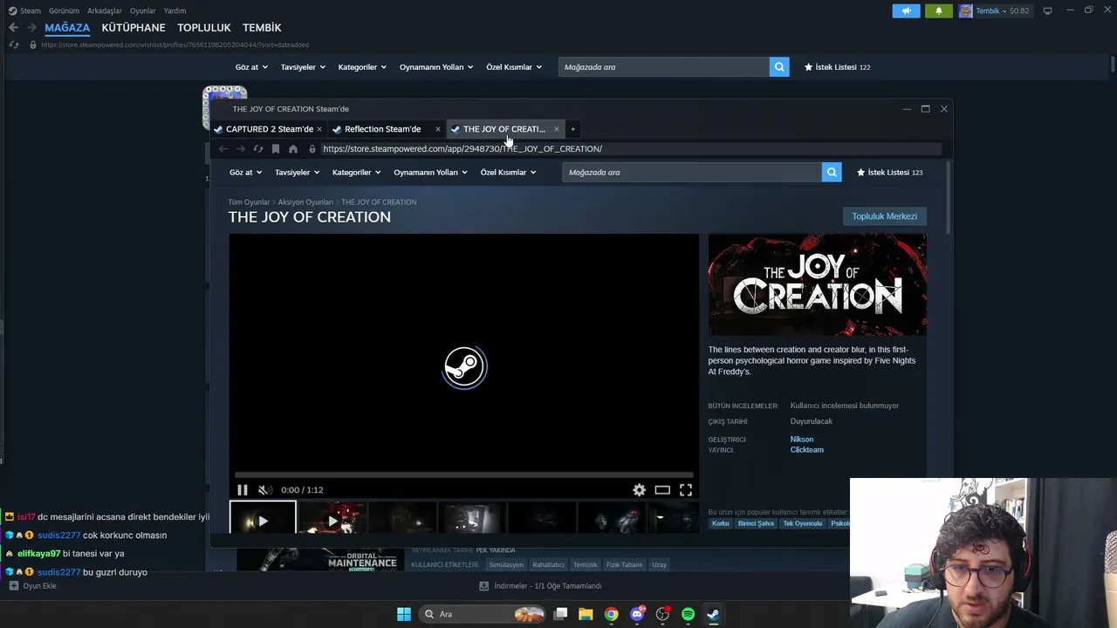
Task: Click the Birinci Şahıs tag
Action: [x=756, y=523]
